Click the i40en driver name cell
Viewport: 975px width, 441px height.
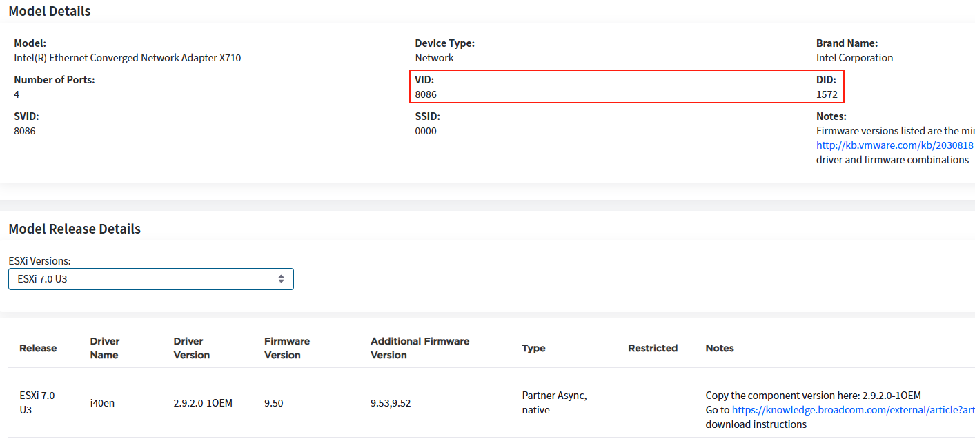point(102,403)
